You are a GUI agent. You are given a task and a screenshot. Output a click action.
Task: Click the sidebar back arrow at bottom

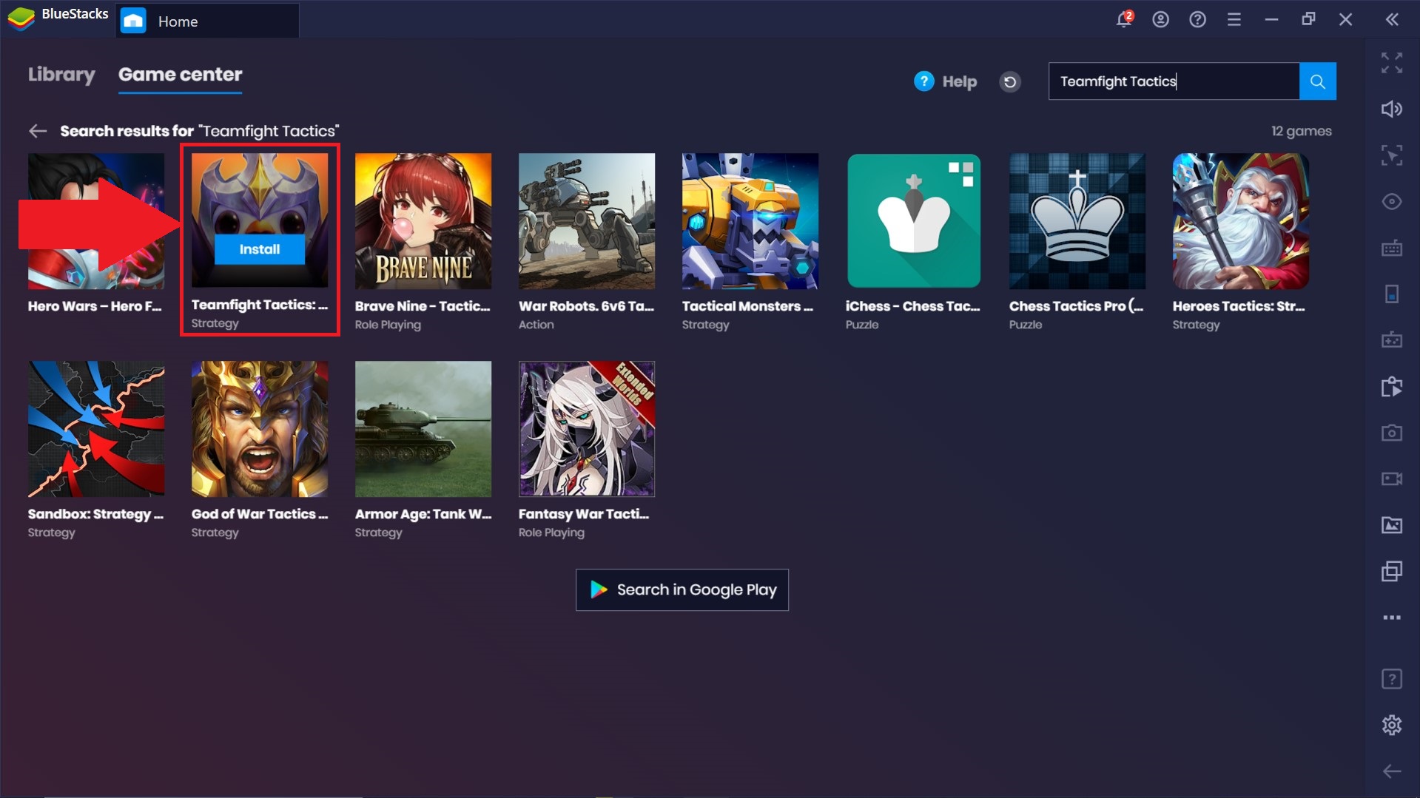tap(1392, 771)
